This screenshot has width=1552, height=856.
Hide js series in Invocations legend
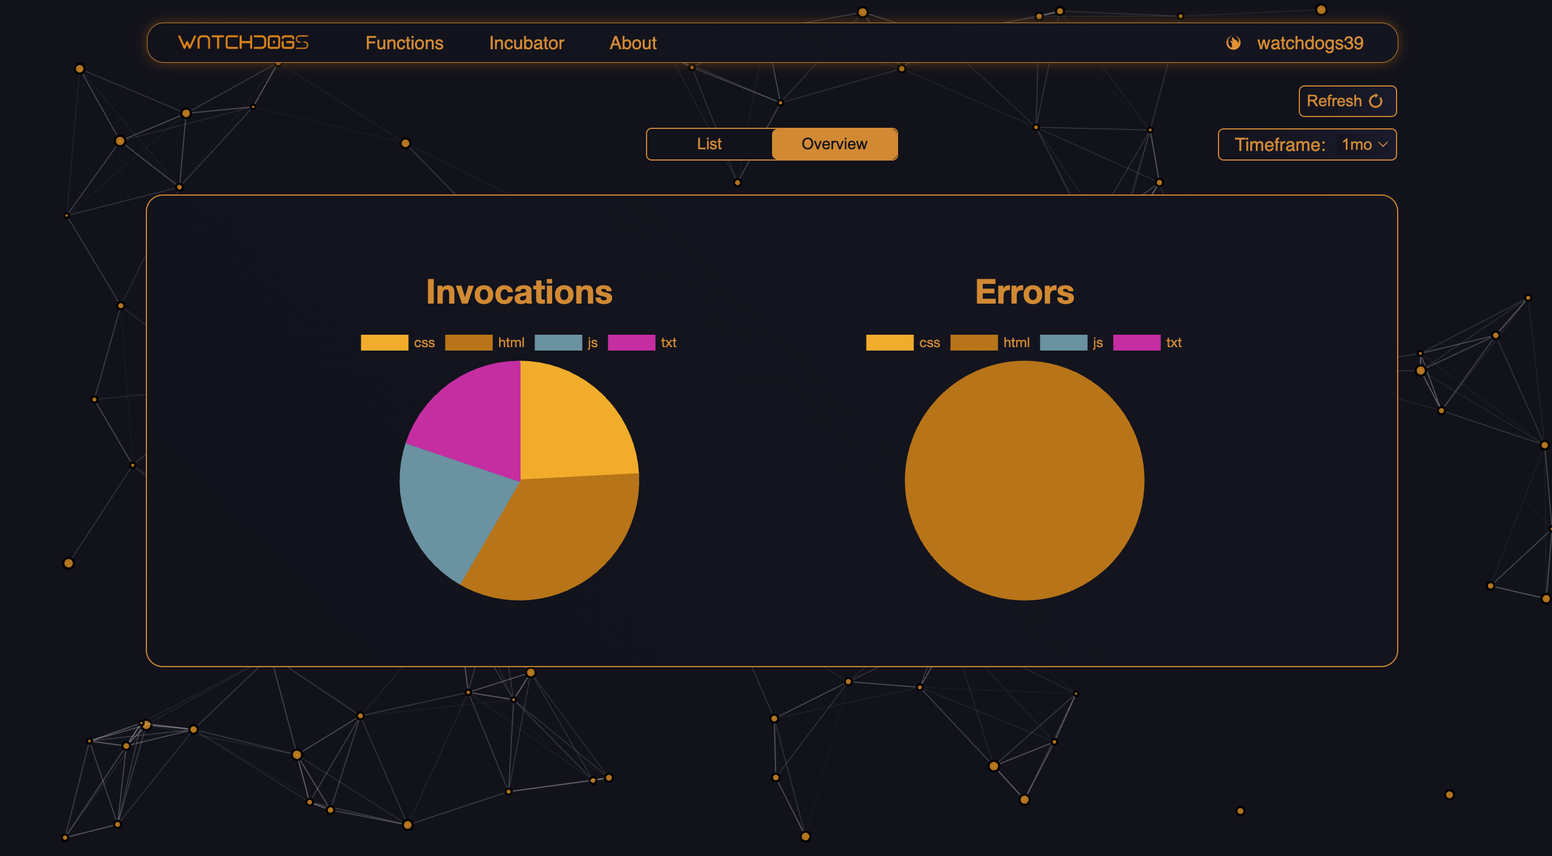558,343
